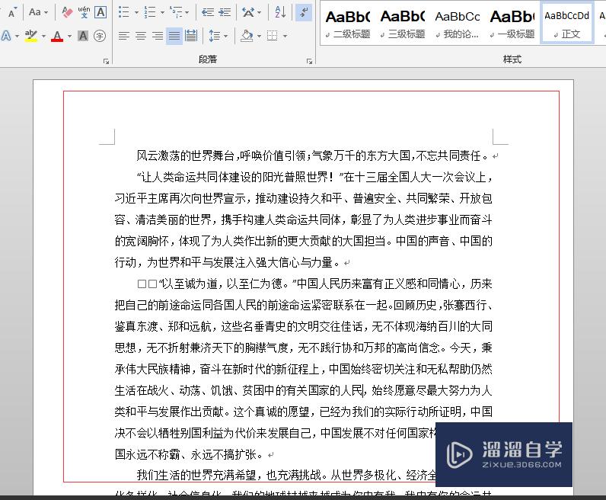Click the 样式 group label
The image size is (606, 500).
(x=512, y=59)
